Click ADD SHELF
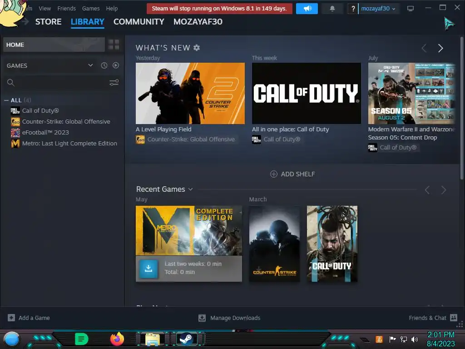The height and width of the screenshot is (349, 465). pyautogui.click(x=292, y=174)
